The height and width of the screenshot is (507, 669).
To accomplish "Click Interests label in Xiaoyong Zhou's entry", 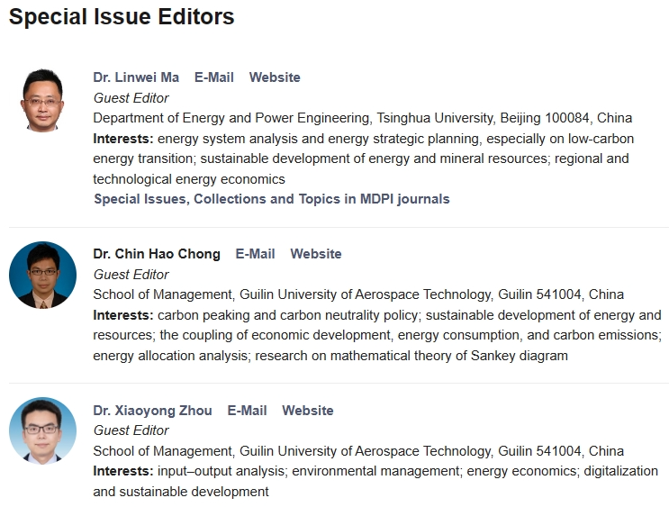I will [122, 471].
